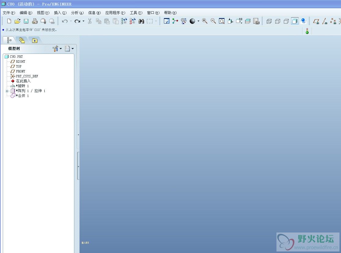Open the saved view list icon
The width and height of the screenshot is (341, 253).
239,21
